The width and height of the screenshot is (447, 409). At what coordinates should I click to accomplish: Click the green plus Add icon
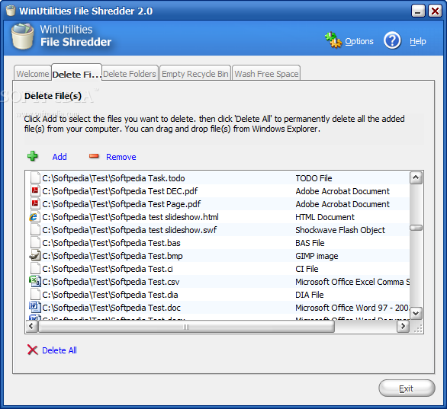[33, 156]
